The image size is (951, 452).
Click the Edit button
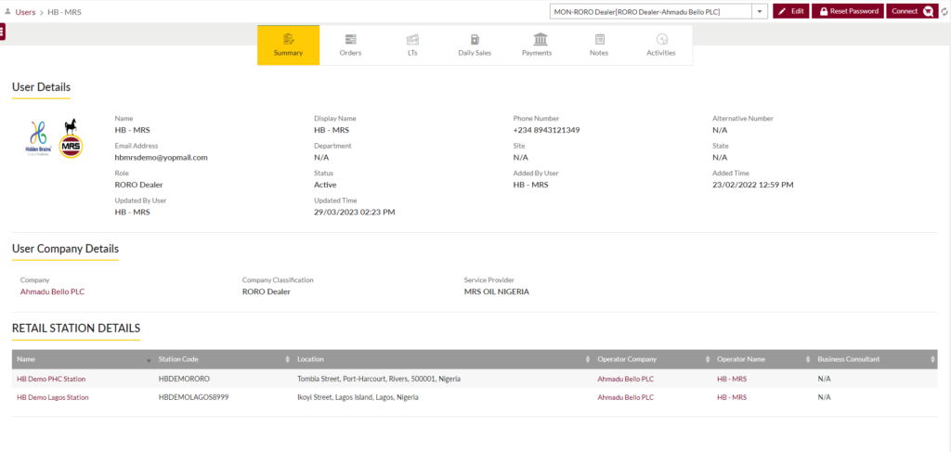tap(791, 11)
